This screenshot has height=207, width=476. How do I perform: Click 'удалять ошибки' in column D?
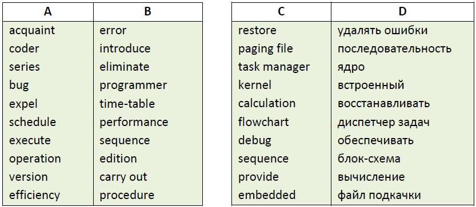(382, 31)
